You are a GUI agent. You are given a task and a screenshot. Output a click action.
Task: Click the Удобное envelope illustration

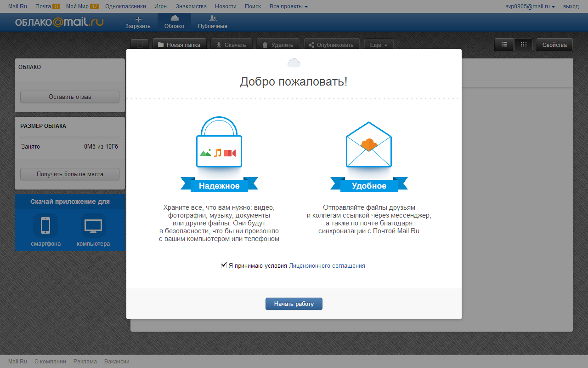pos(369,144)
